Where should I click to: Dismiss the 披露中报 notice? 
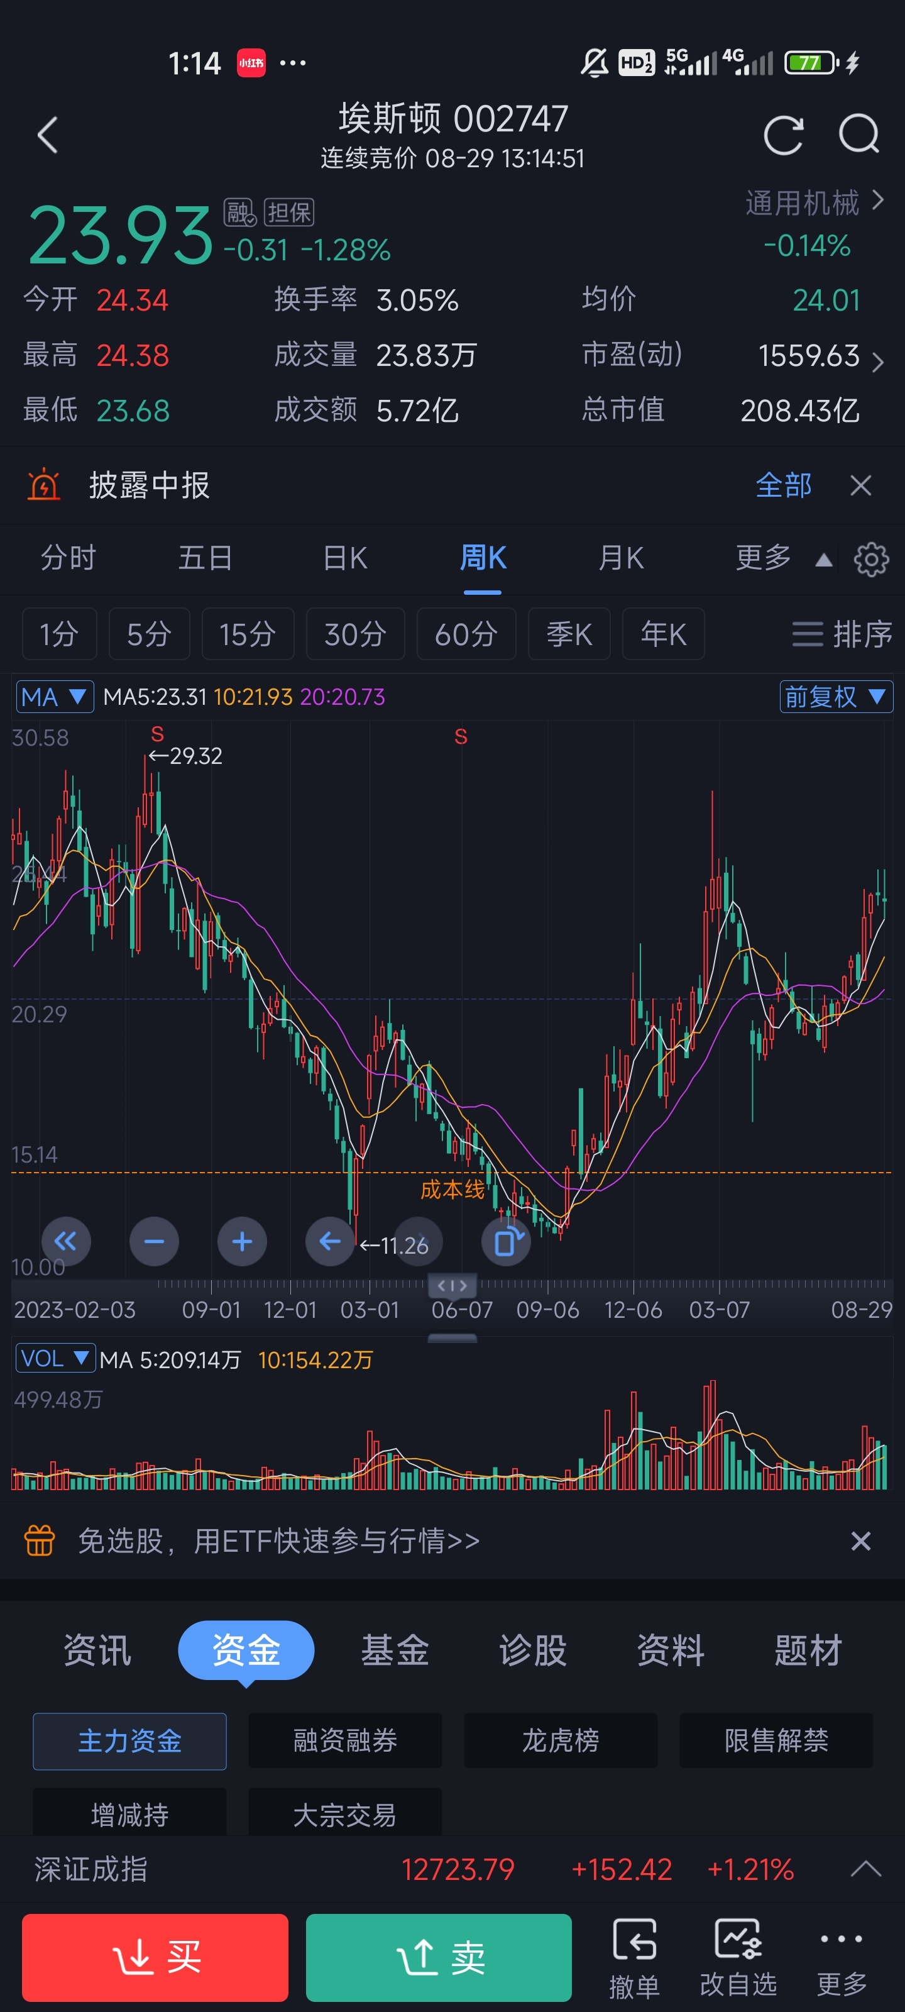pos(860,485)
